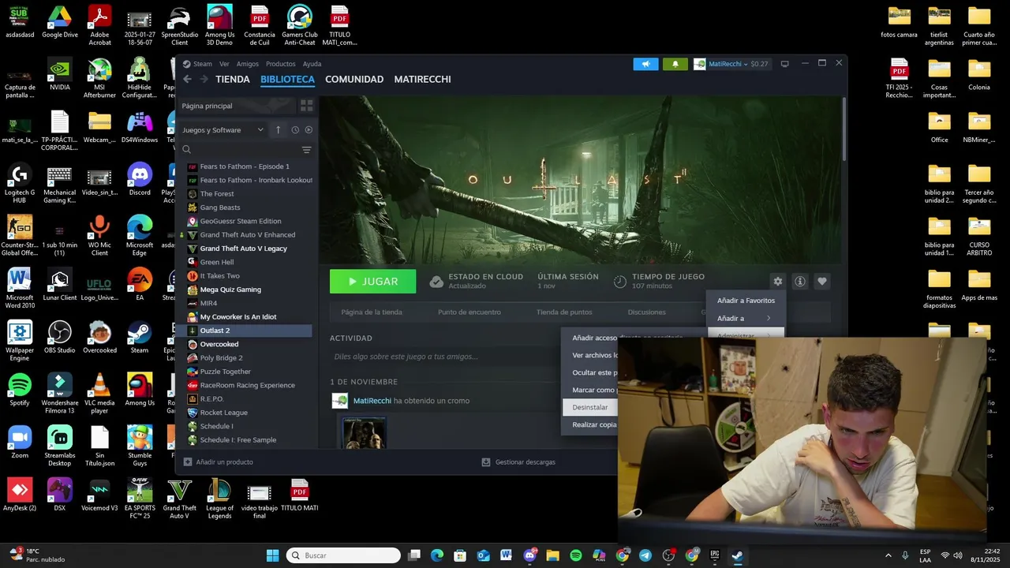The image size is (1010, 568).
Task: Open the League of Legends desktop icon
Action: 219,499
